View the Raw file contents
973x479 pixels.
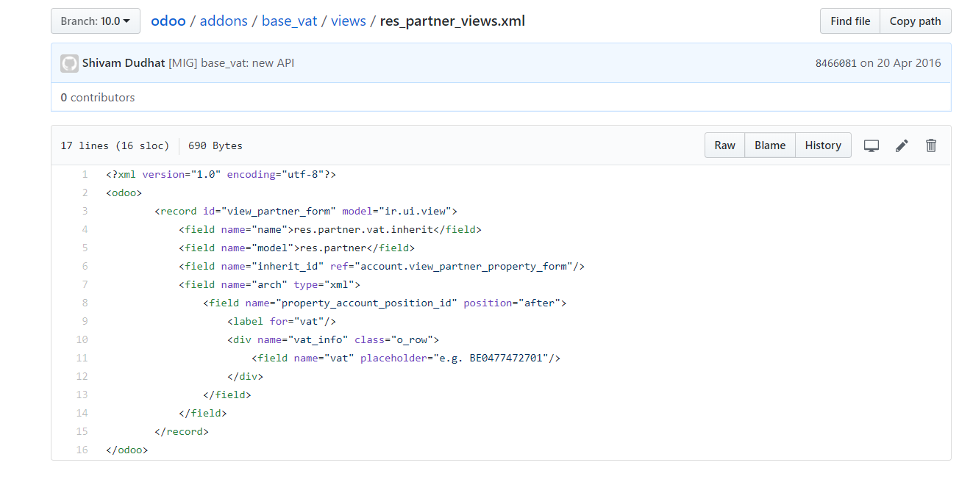pyautogui.click(x=724, y=145)
